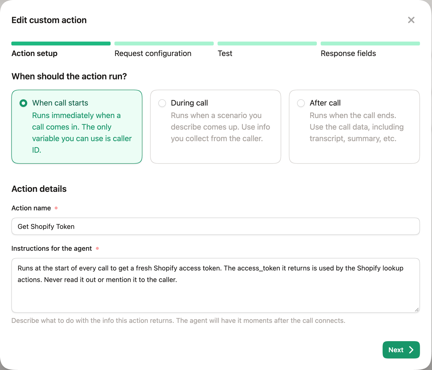
Task: Grab the textarea resize handle corner
Action: click(417, 310)
